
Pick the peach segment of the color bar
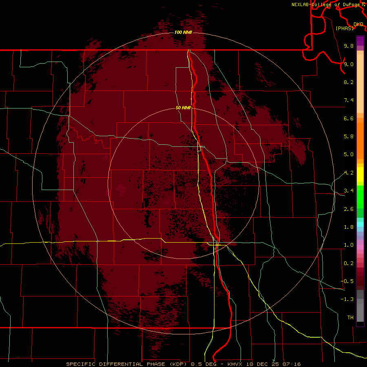tap(360, 84)
